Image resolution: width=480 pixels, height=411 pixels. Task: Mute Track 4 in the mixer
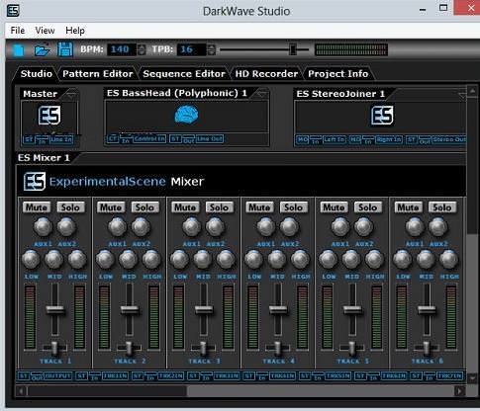(x=259, y=207)
